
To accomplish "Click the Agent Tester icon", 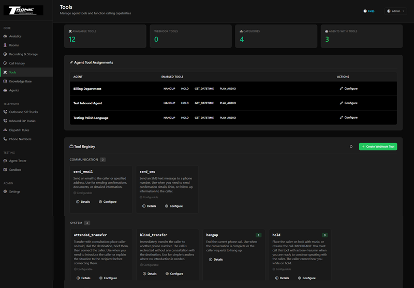I will click(5, 161).
